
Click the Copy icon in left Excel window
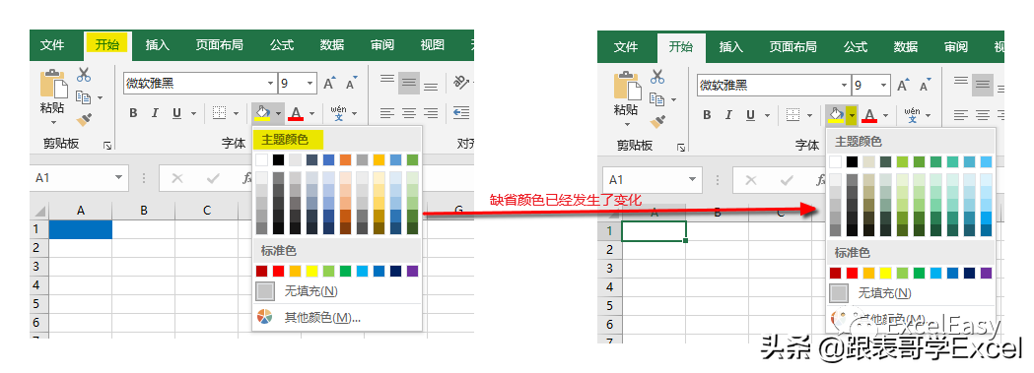(83, 96)
